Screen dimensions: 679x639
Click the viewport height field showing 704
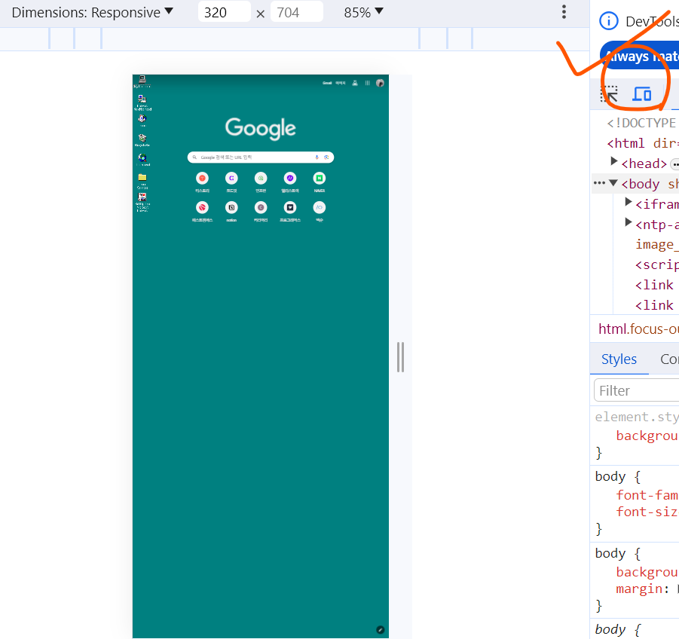(297, 12)
